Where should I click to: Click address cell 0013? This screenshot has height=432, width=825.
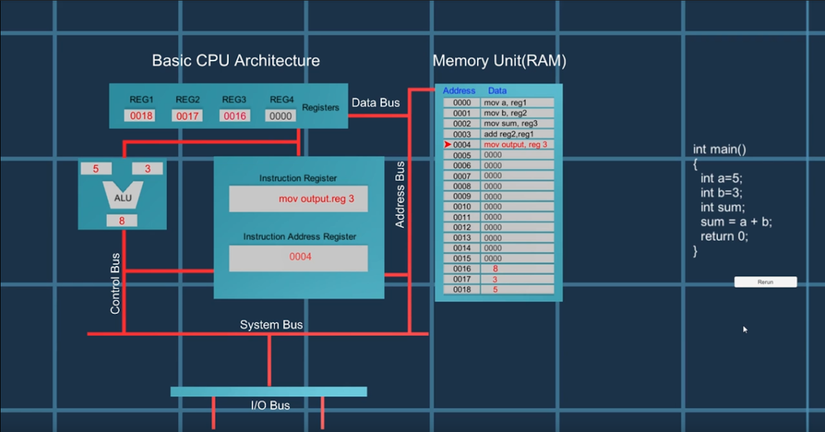coord(461,237)
